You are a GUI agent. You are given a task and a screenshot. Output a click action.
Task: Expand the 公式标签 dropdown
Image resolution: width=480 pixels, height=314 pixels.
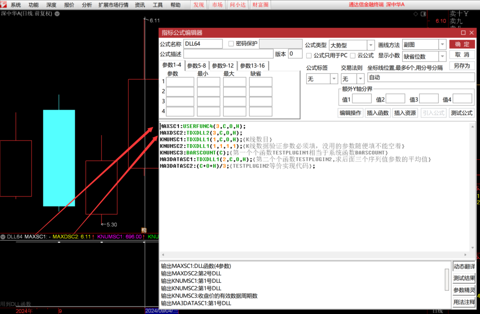coord(334,79)
